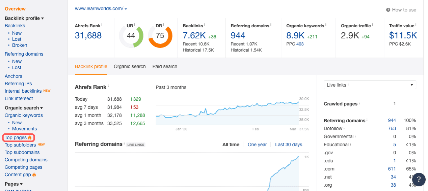428x191 pixels.
Task: Click the DR score donut chart
Action: pyautogui.click(x=160, y=36)
